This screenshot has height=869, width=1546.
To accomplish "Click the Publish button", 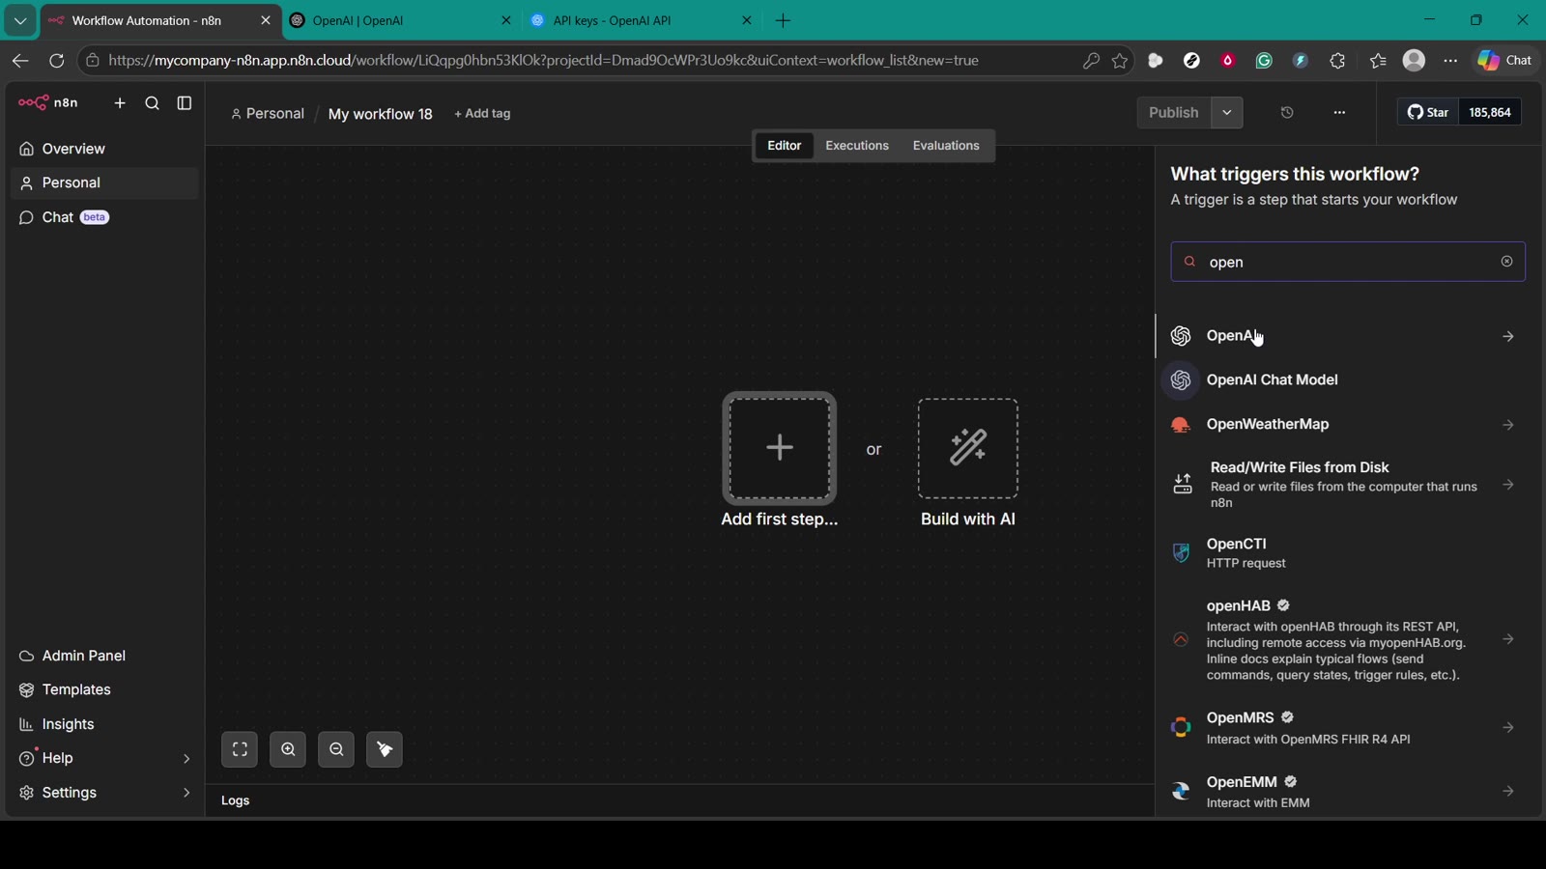I will click(1174, 113).
